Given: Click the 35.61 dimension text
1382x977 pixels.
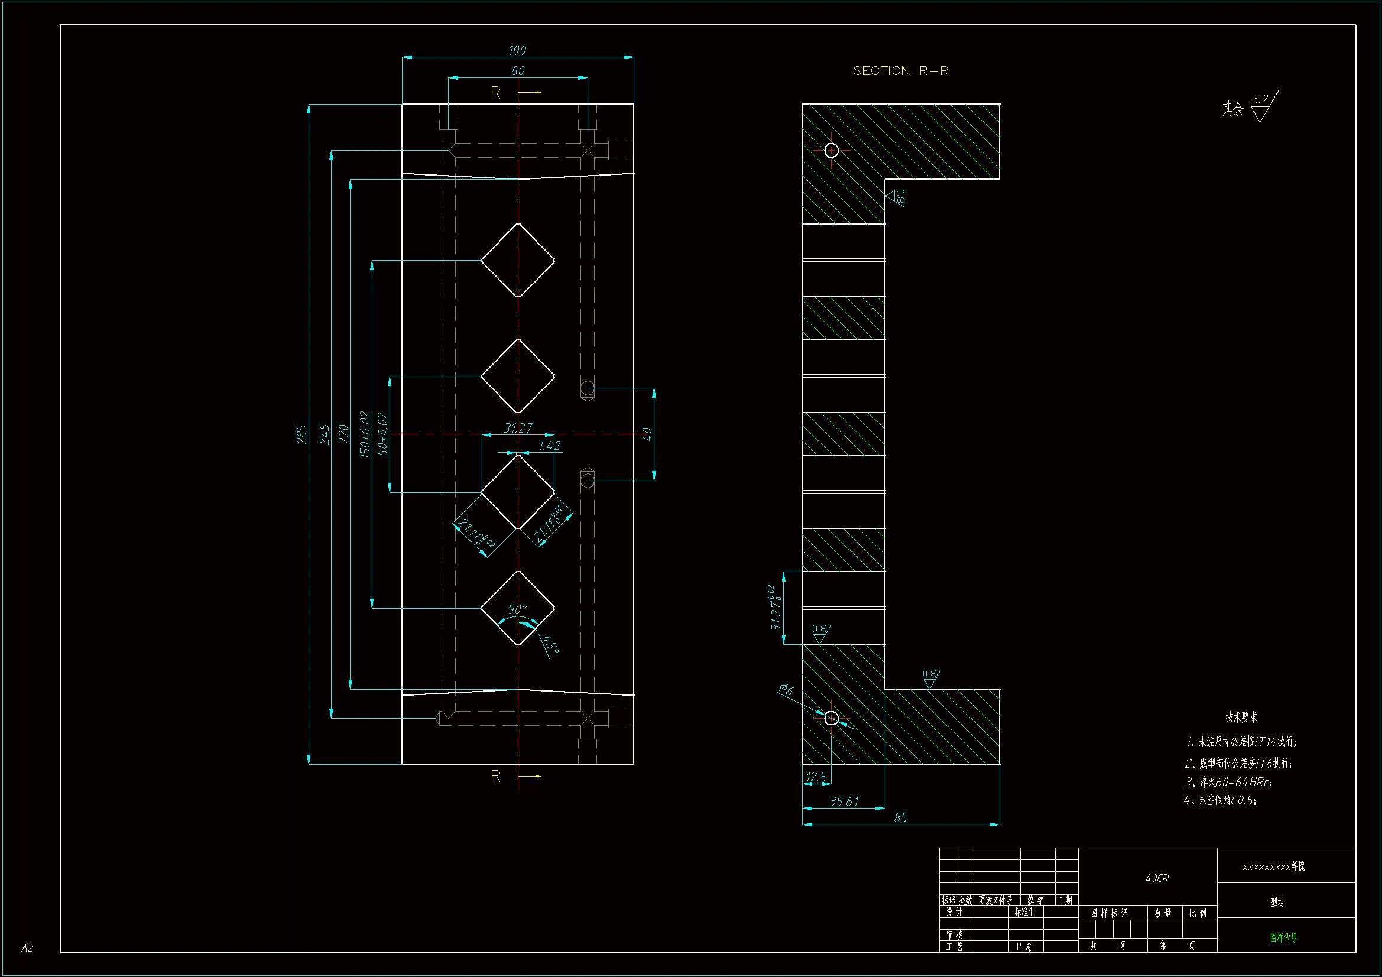Looking at the screenshot, I should point(844,801).
